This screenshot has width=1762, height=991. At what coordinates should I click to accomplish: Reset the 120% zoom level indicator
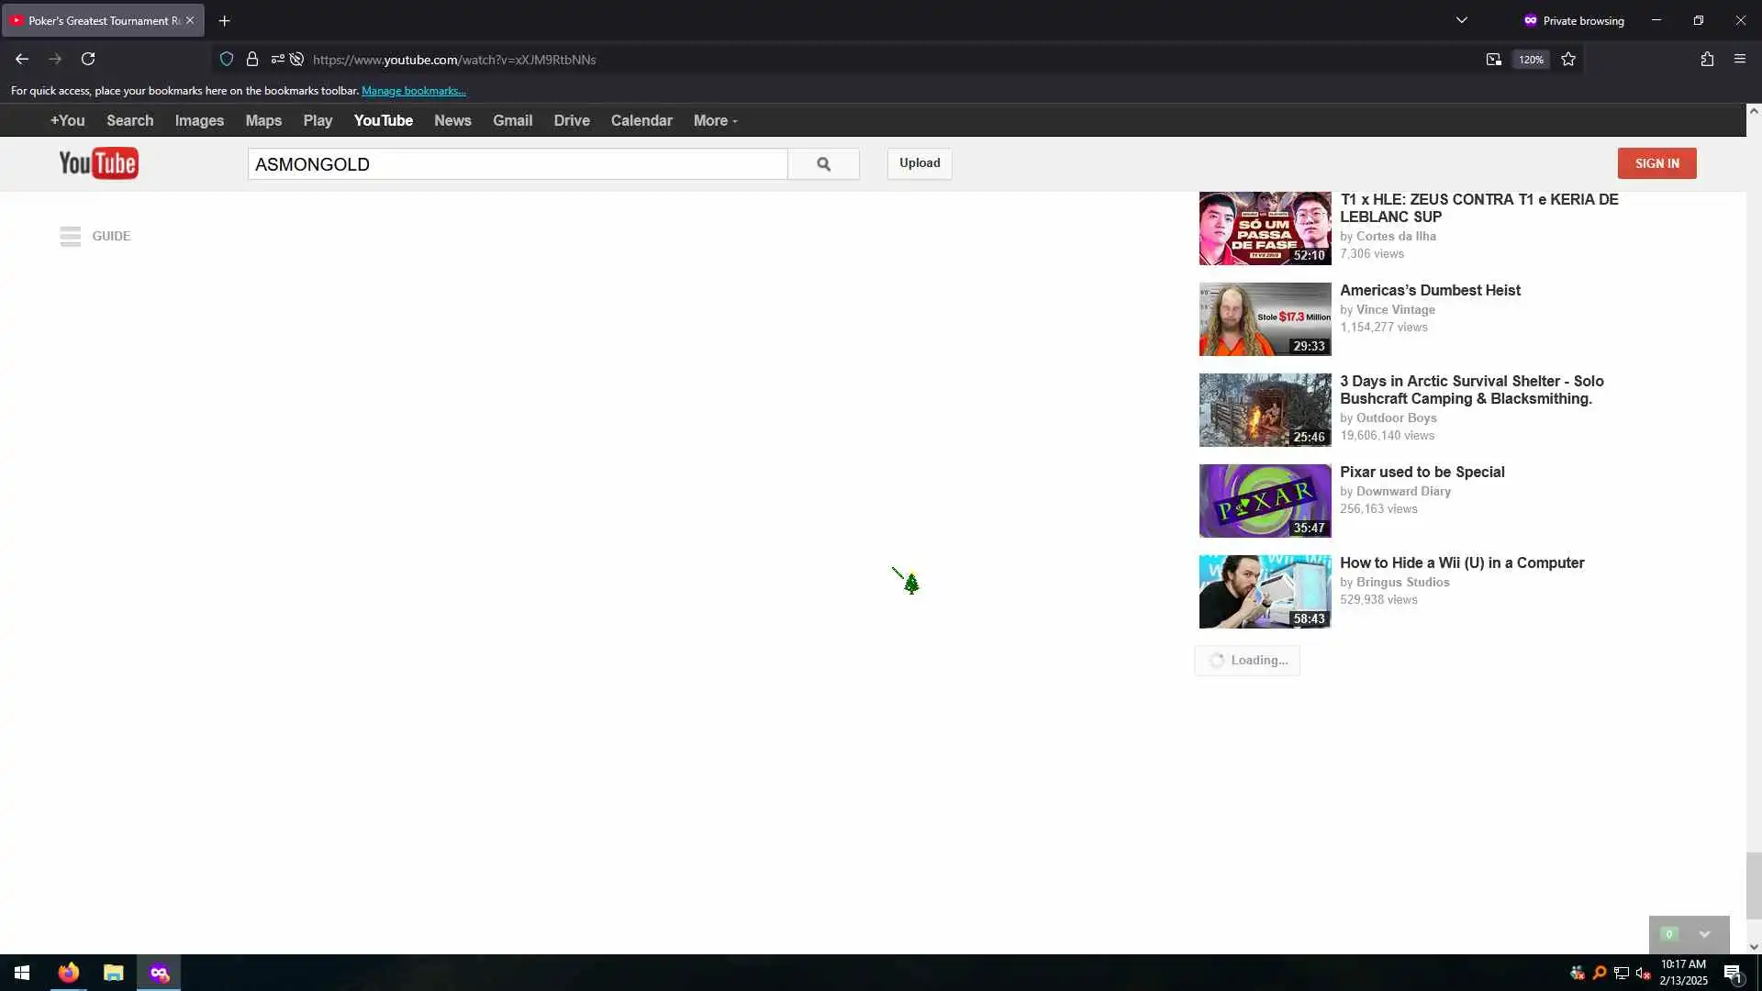pos(1531,59)
